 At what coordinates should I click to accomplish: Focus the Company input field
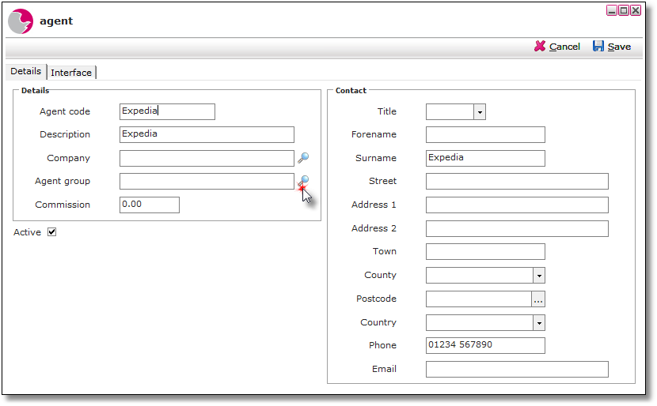[207, 159]
